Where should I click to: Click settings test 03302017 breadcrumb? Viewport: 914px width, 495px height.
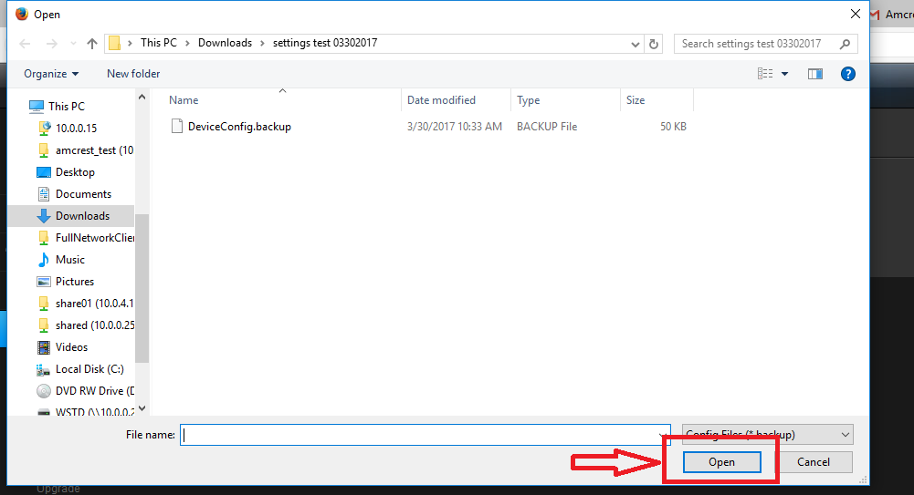tap(325, 43)
